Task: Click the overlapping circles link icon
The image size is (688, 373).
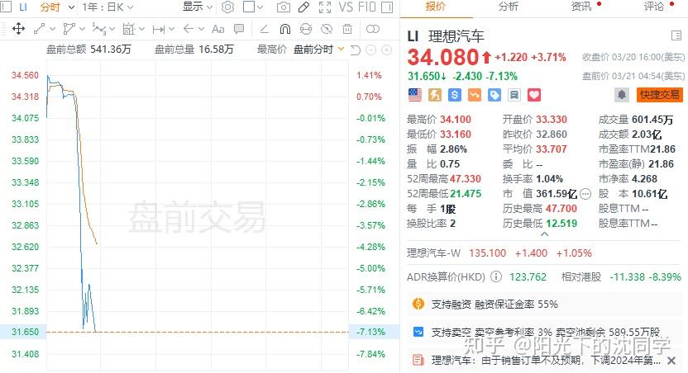Action: 372,29
